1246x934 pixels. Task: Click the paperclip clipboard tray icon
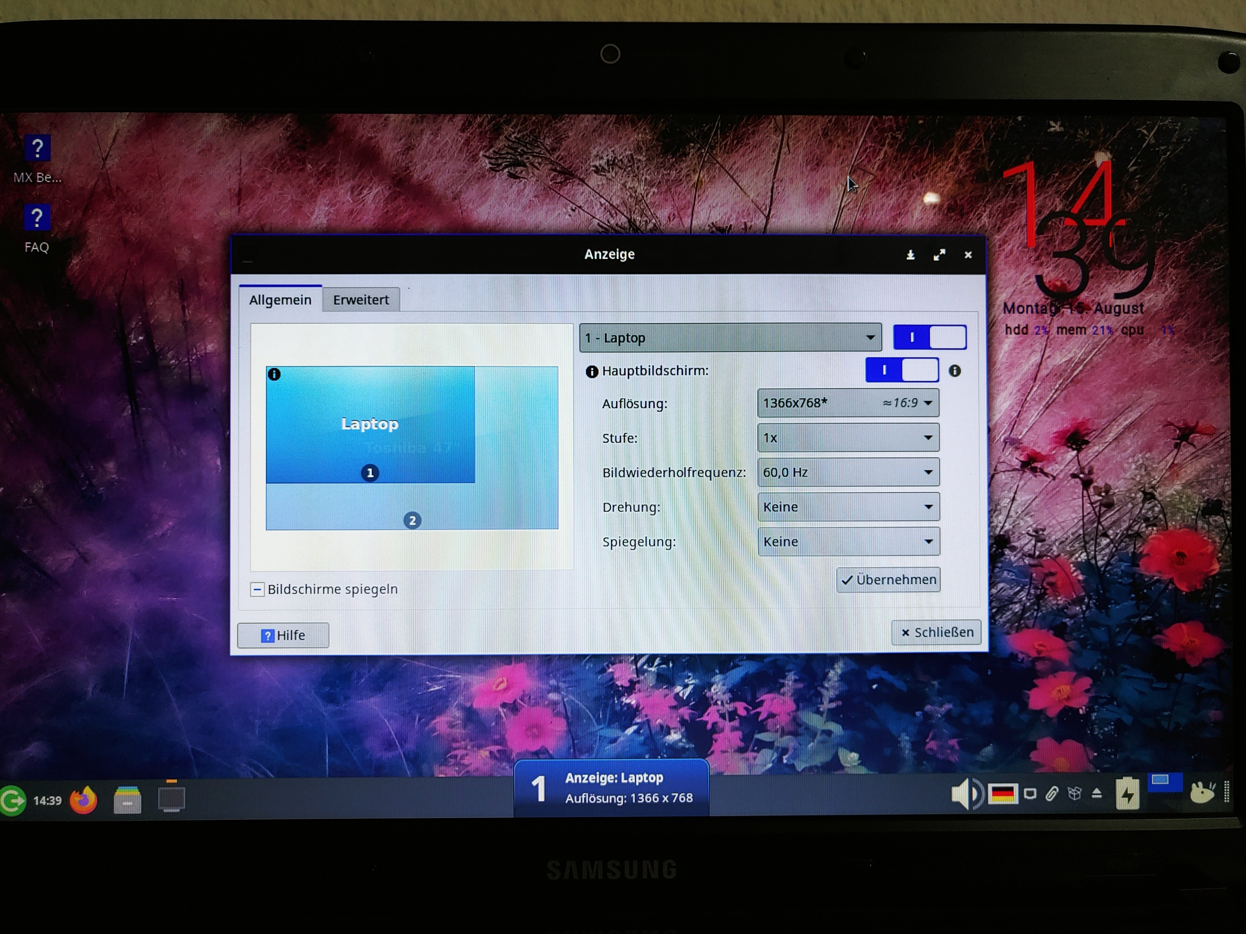pos(1052,794)
